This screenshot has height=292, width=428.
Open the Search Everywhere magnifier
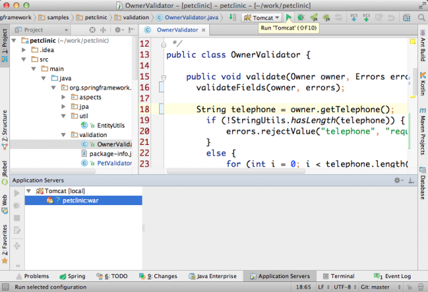421,18
